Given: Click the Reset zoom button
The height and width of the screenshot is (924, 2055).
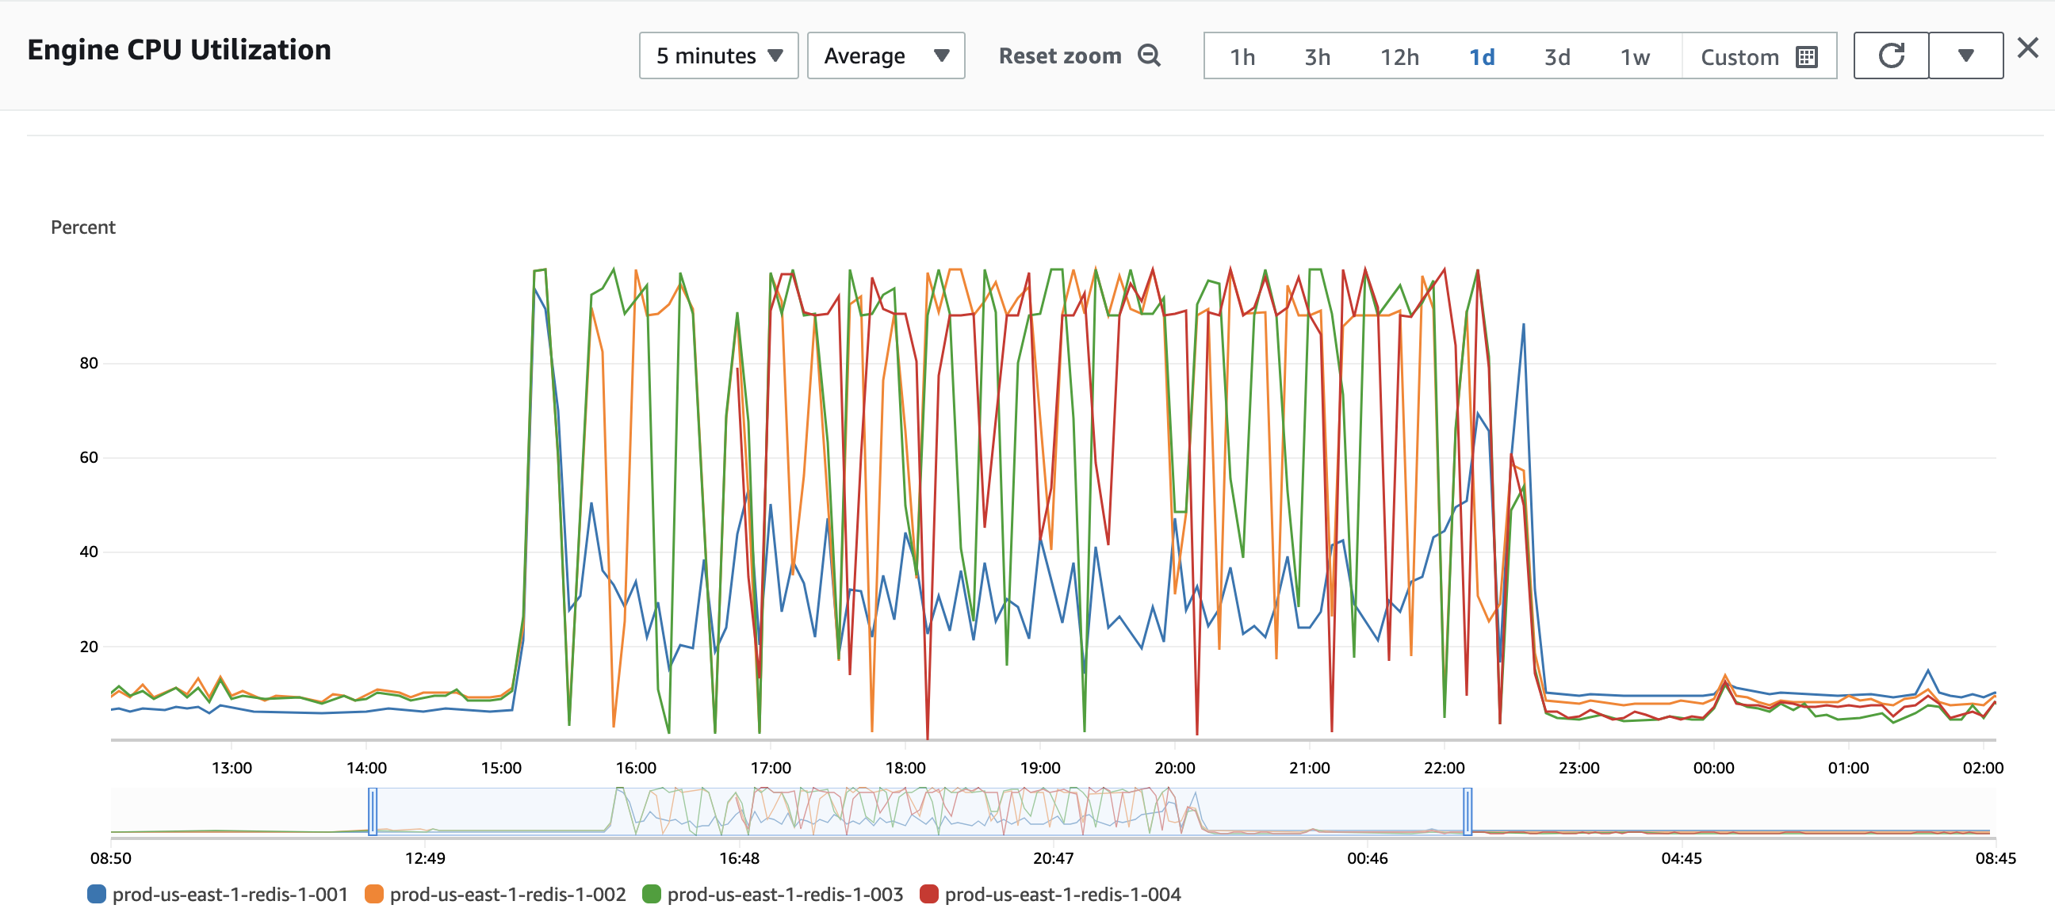Looking at the screenshot, I should pyautogui.click(x=1060, y=55).
